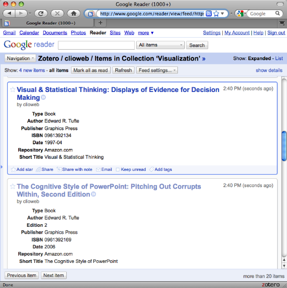287x288 pixels.
Task: Open Photos from the top bar
Action: (x=78, y=33)
